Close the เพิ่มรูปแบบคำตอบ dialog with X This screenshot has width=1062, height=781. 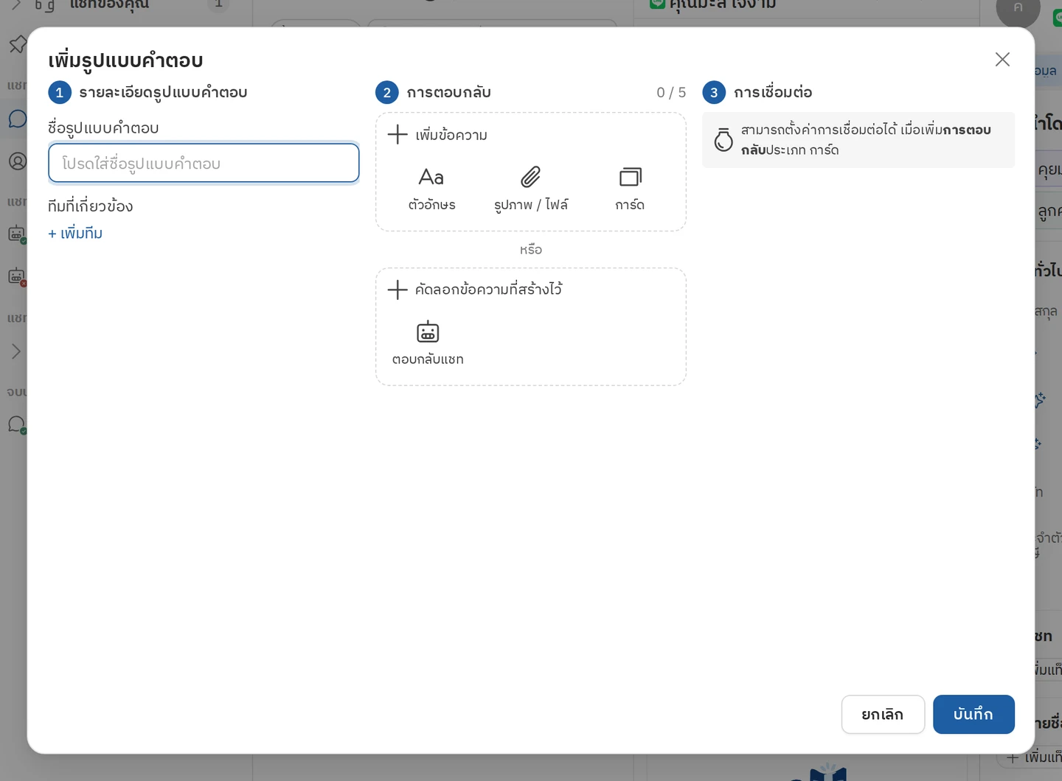pyautogui.click(x=1002, y=60)
